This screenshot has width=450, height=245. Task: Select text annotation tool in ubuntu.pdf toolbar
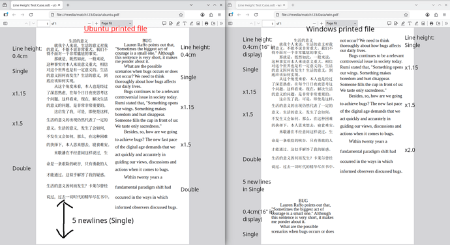[185, 23]
